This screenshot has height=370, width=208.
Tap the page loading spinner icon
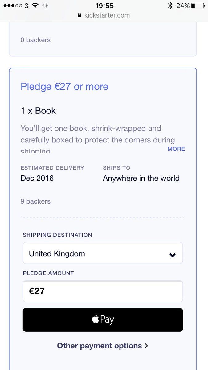(x=45, y=6)
